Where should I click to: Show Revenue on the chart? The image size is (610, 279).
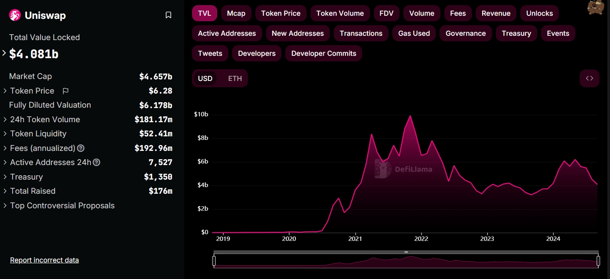496,13
